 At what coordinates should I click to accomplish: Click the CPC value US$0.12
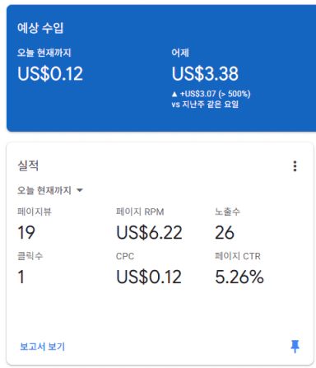[x=149, y=277]
